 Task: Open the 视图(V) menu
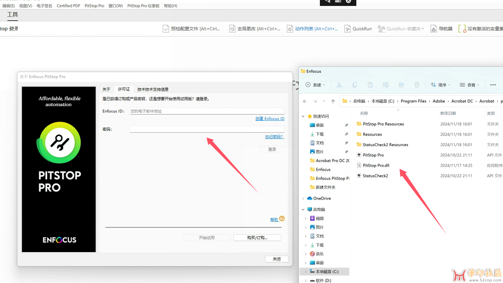(x=26, y=6)
